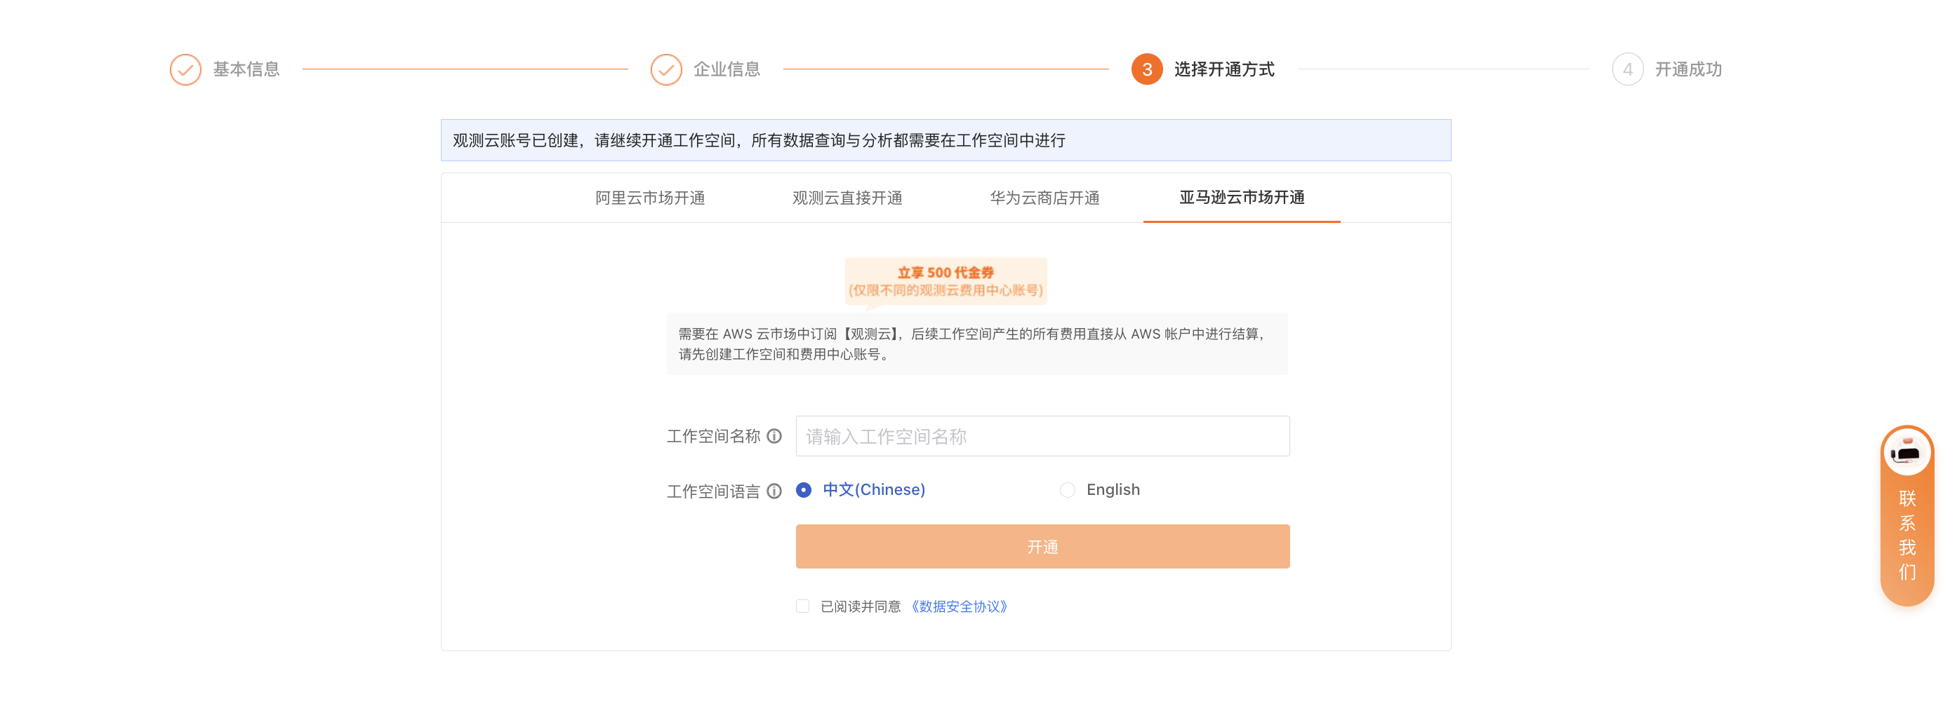Click the 立享 500 代金券 promo badge

coord(946,280)
